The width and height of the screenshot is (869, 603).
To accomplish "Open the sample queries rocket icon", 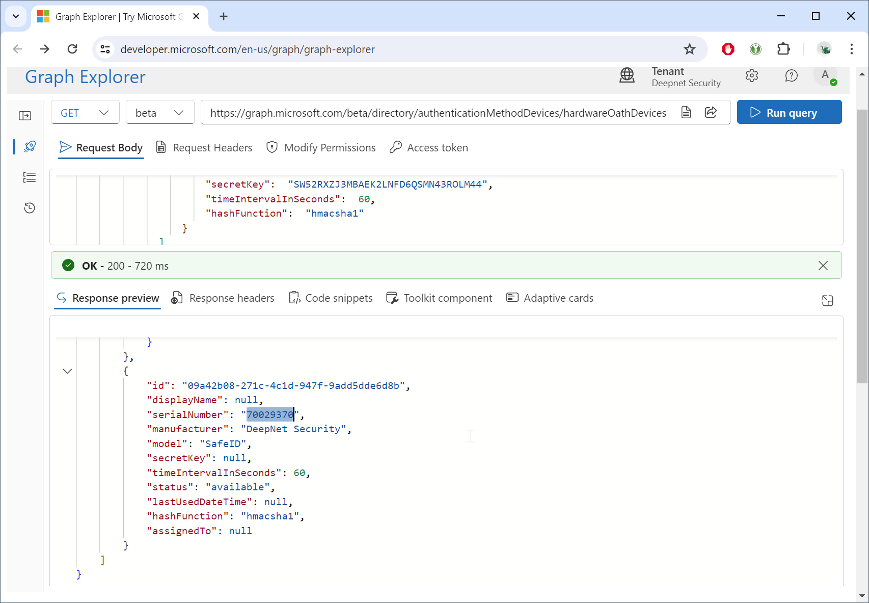I will pyautogui.click(x=30, y=147).
